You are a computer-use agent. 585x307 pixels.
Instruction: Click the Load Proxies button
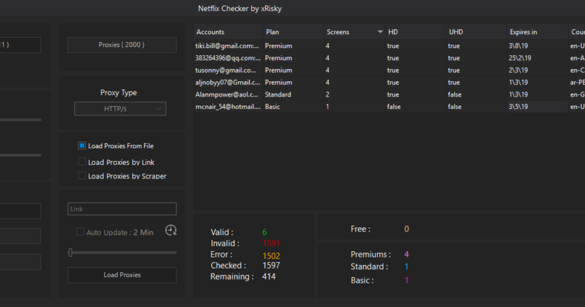122,275
